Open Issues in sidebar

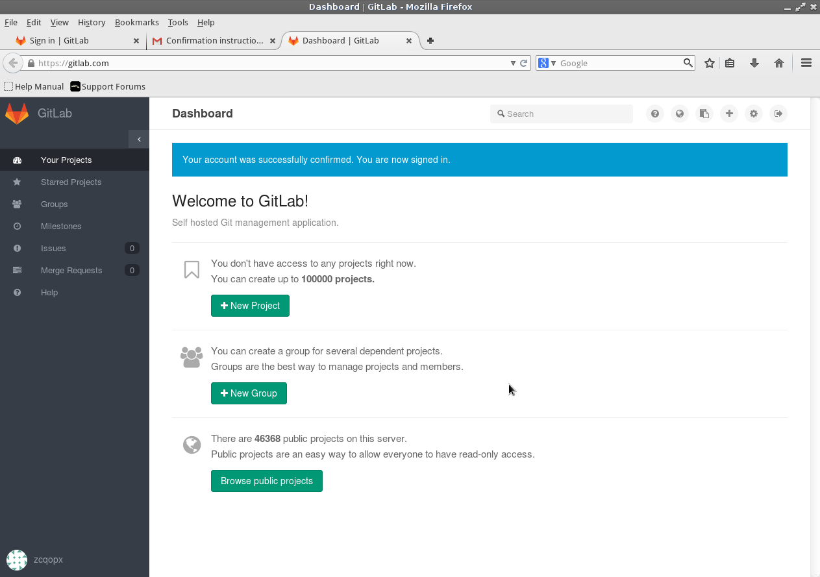point(75,248)
